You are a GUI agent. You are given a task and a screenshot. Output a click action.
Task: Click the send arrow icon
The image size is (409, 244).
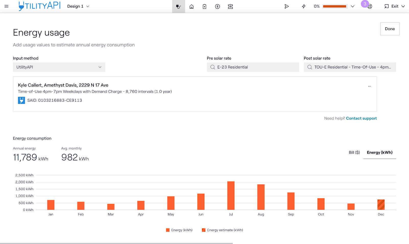point(287,6)
